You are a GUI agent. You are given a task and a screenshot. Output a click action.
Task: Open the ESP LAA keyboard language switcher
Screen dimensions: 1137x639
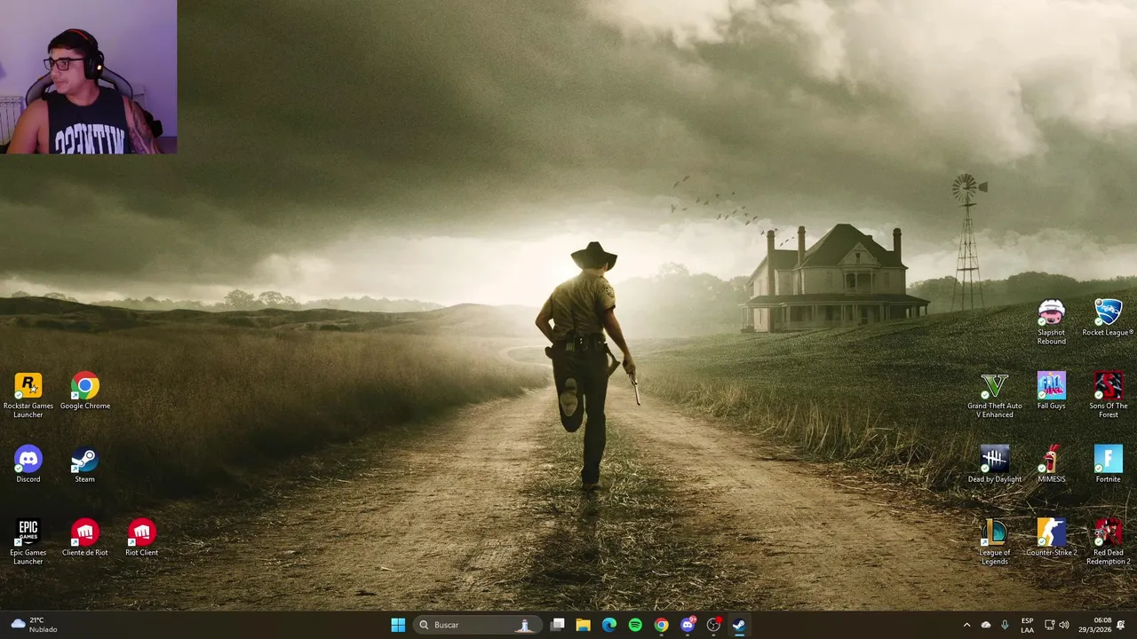click(x=1027, y=625)
